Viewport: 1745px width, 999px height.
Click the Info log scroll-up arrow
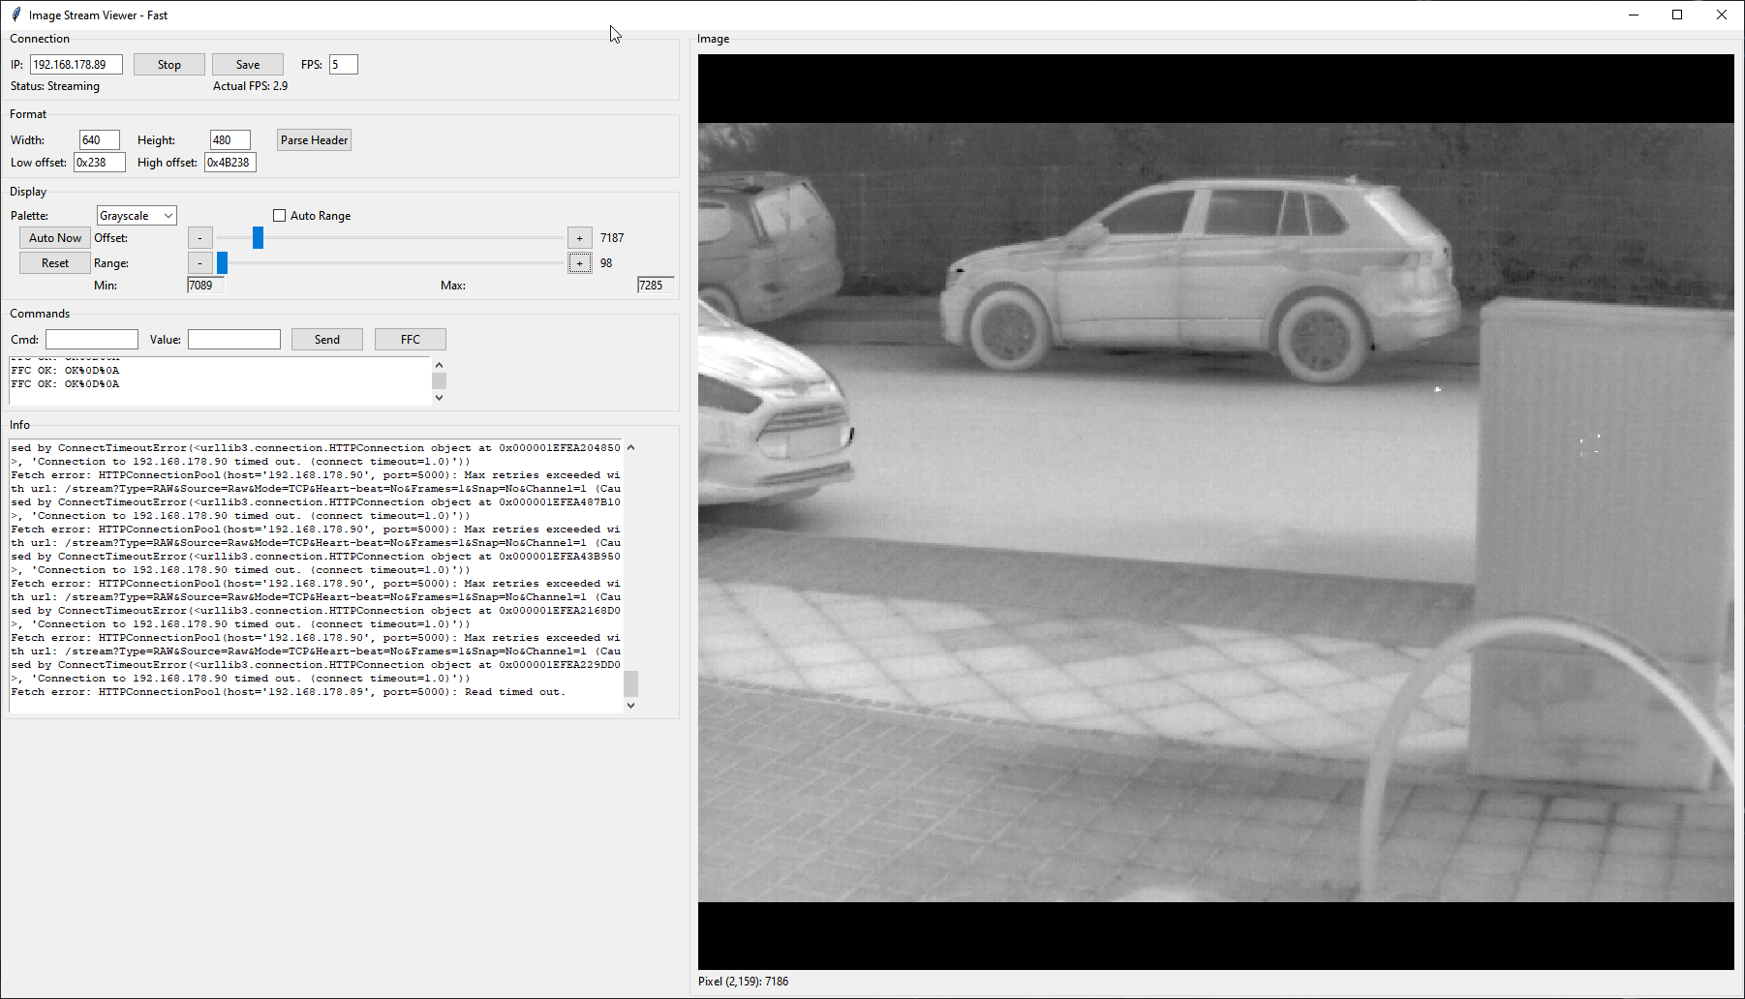[631, 447]
